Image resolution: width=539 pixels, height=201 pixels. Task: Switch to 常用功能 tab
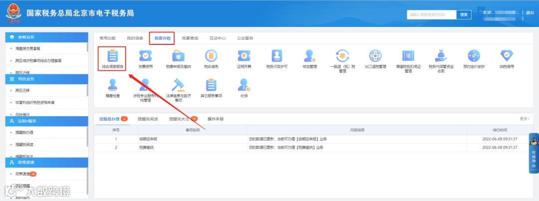click(x=108, y=38)
